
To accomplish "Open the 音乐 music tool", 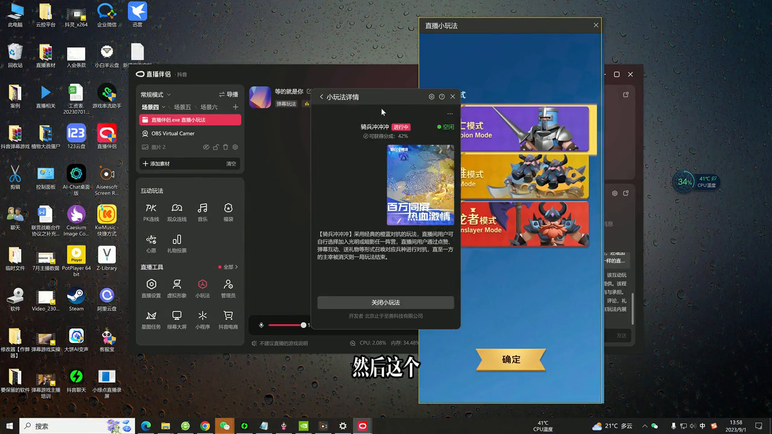I will pyautogui.click(x=203, y=212).
